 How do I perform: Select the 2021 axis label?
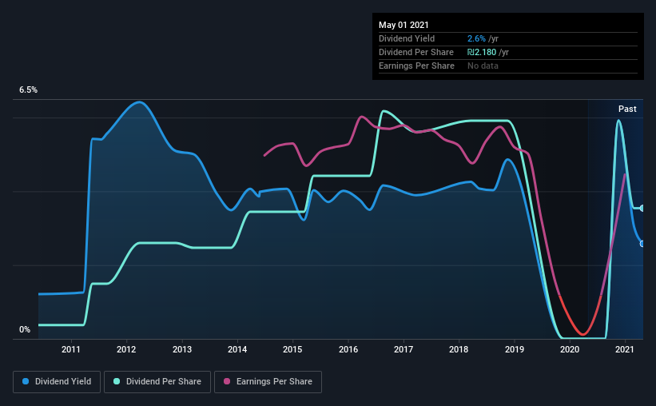(625, 349)
